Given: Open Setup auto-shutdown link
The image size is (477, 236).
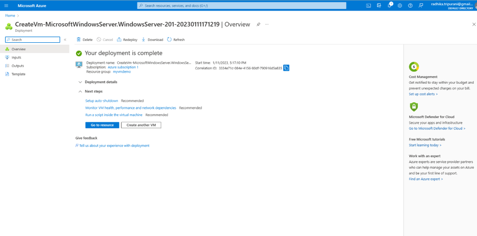Looking at the screenshot, I should 102,100.
